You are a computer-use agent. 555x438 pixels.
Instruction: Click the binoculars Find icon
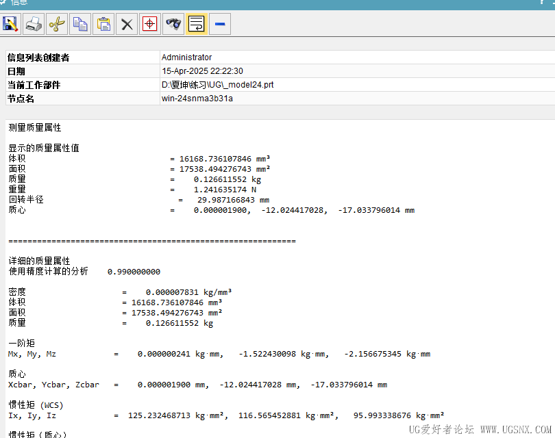pyautogui.click(x=173, y=24)
